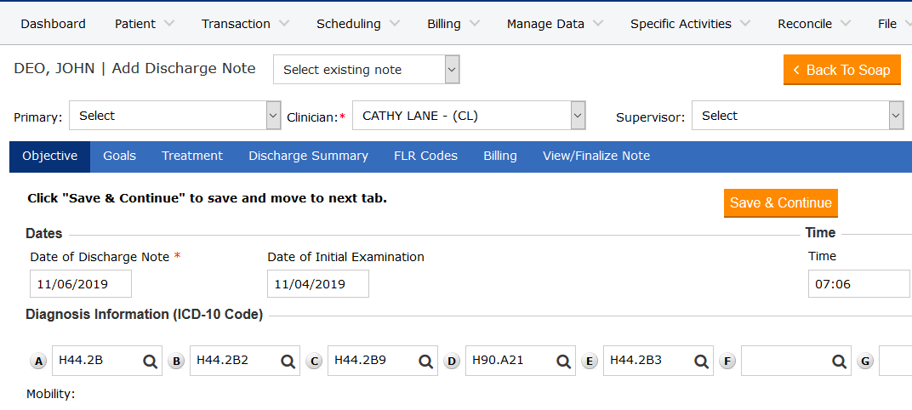This screenshot has width=912, height=410.
Task: Click search icon in empty diagnosis field F
Action: coord(839,362)
